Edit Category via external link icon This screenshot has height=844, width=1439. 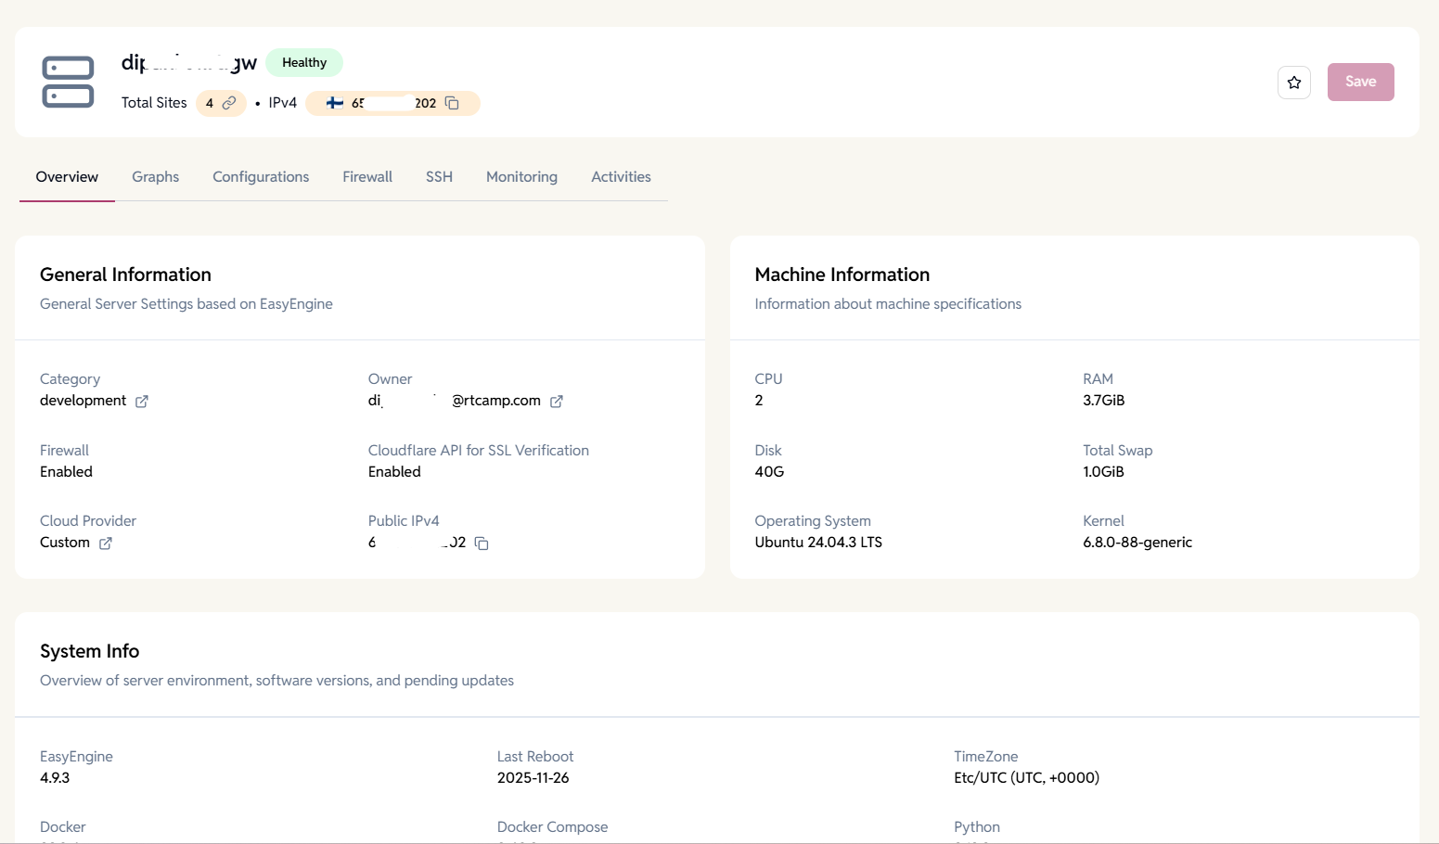point(142,402)
